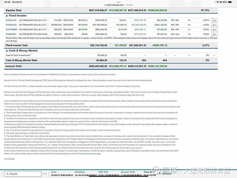The width and height of the screenshot is (237, 178).
Task: Open the 9128283P3 treasury note link
Action: 11,34
